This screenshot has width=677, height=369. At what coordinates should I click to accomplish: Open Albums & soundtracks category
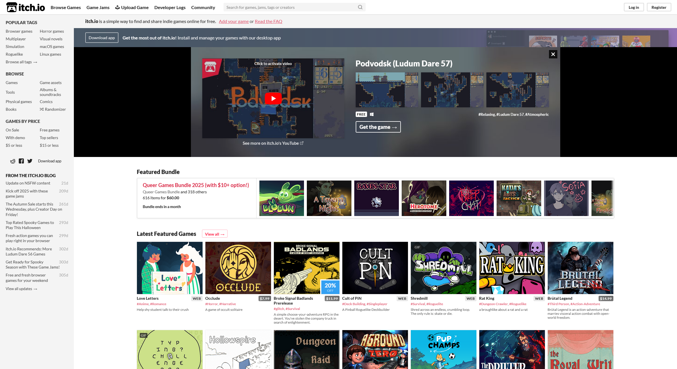click(x=50, y=92)
